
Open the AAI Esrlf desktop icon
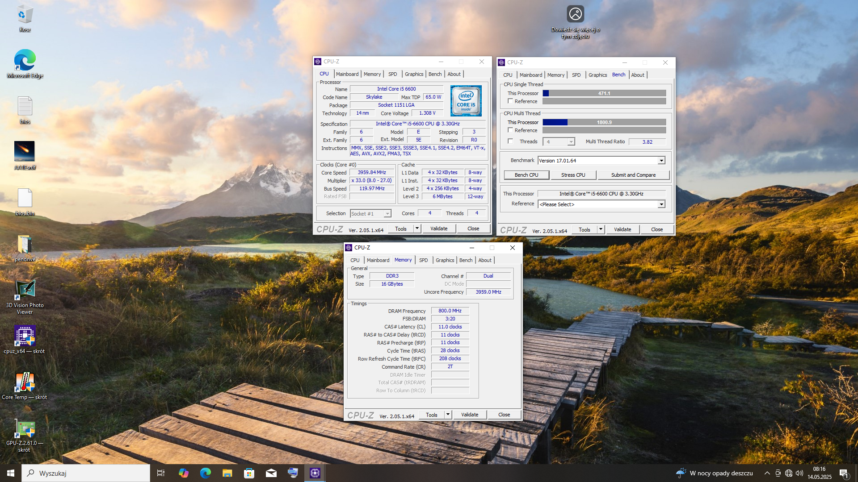(25, 152)
